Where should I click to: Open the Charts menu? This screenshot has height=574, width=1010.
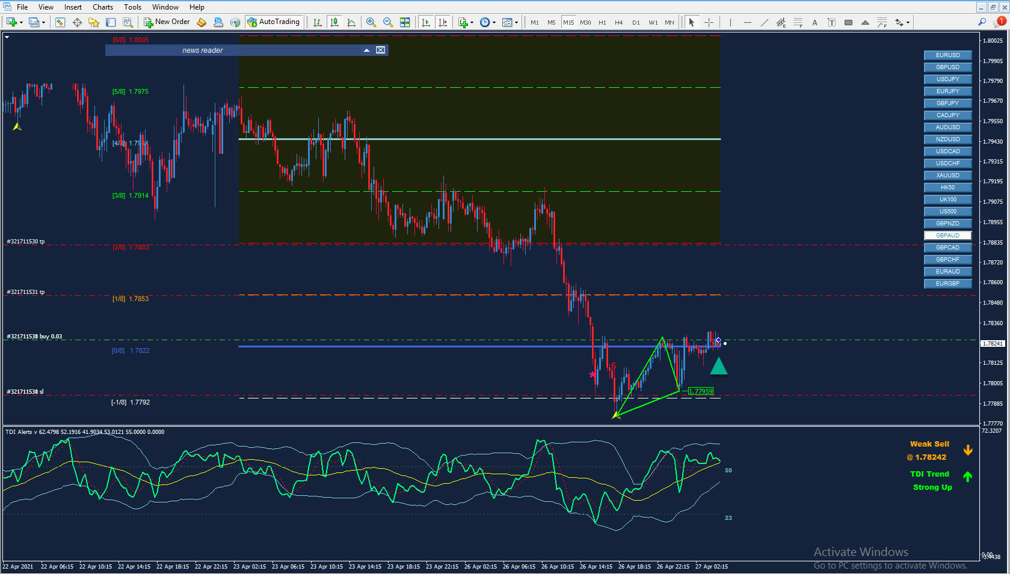click(103, 7)
